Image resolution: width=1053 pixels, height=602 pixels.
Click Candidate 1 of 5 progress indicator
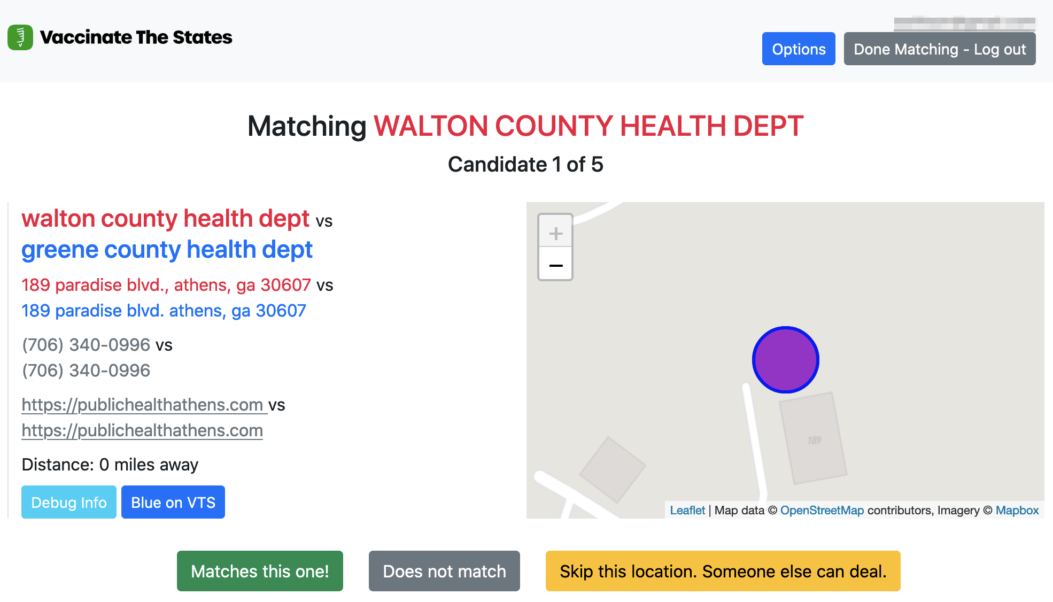(x=526, y=164)
